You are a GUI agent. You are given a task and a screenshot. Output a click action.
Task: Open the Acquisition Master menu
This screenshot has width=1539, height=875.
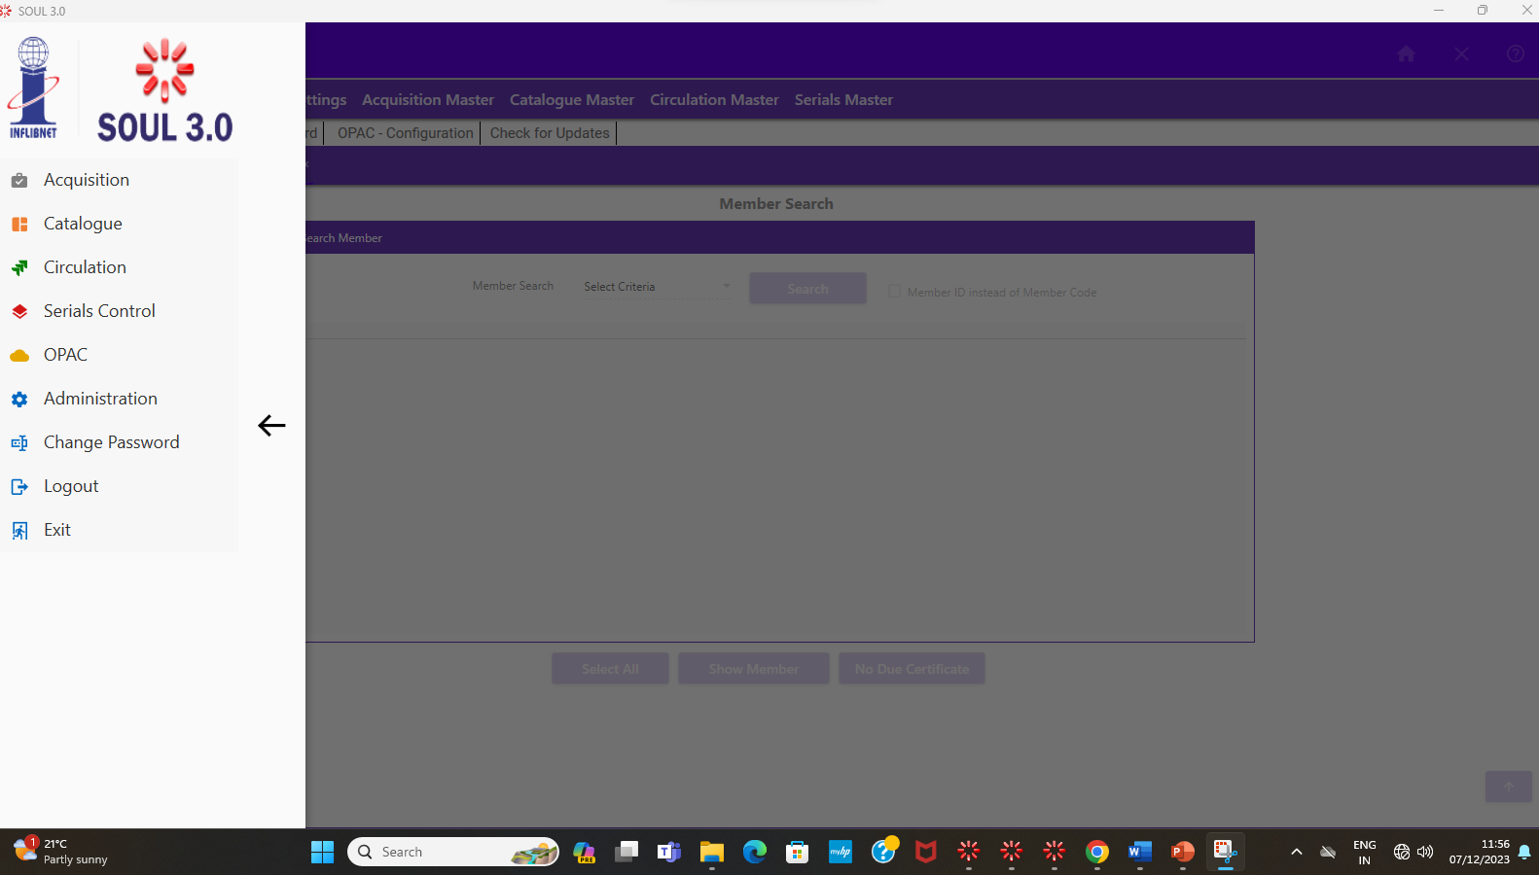click(x=428, y=100)
